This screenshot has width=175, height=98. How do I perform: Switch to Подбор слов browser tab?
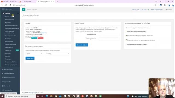[27, 2]
